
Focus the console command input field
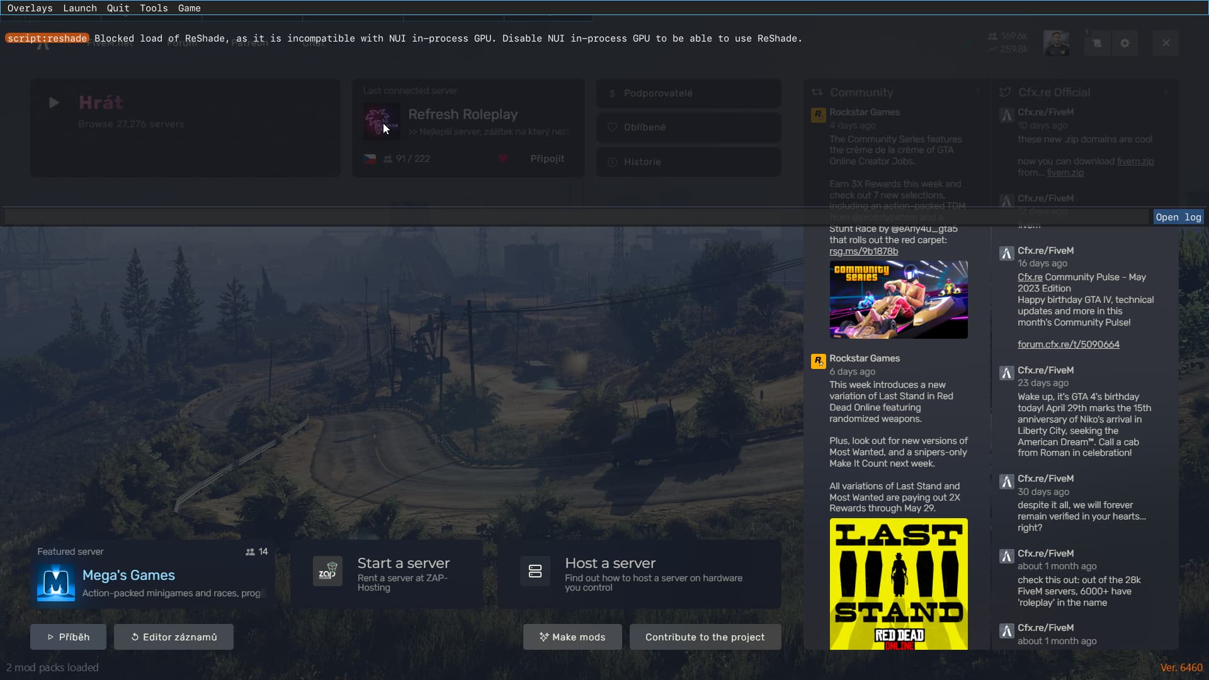pyautogui.click(x=576, y=217)
